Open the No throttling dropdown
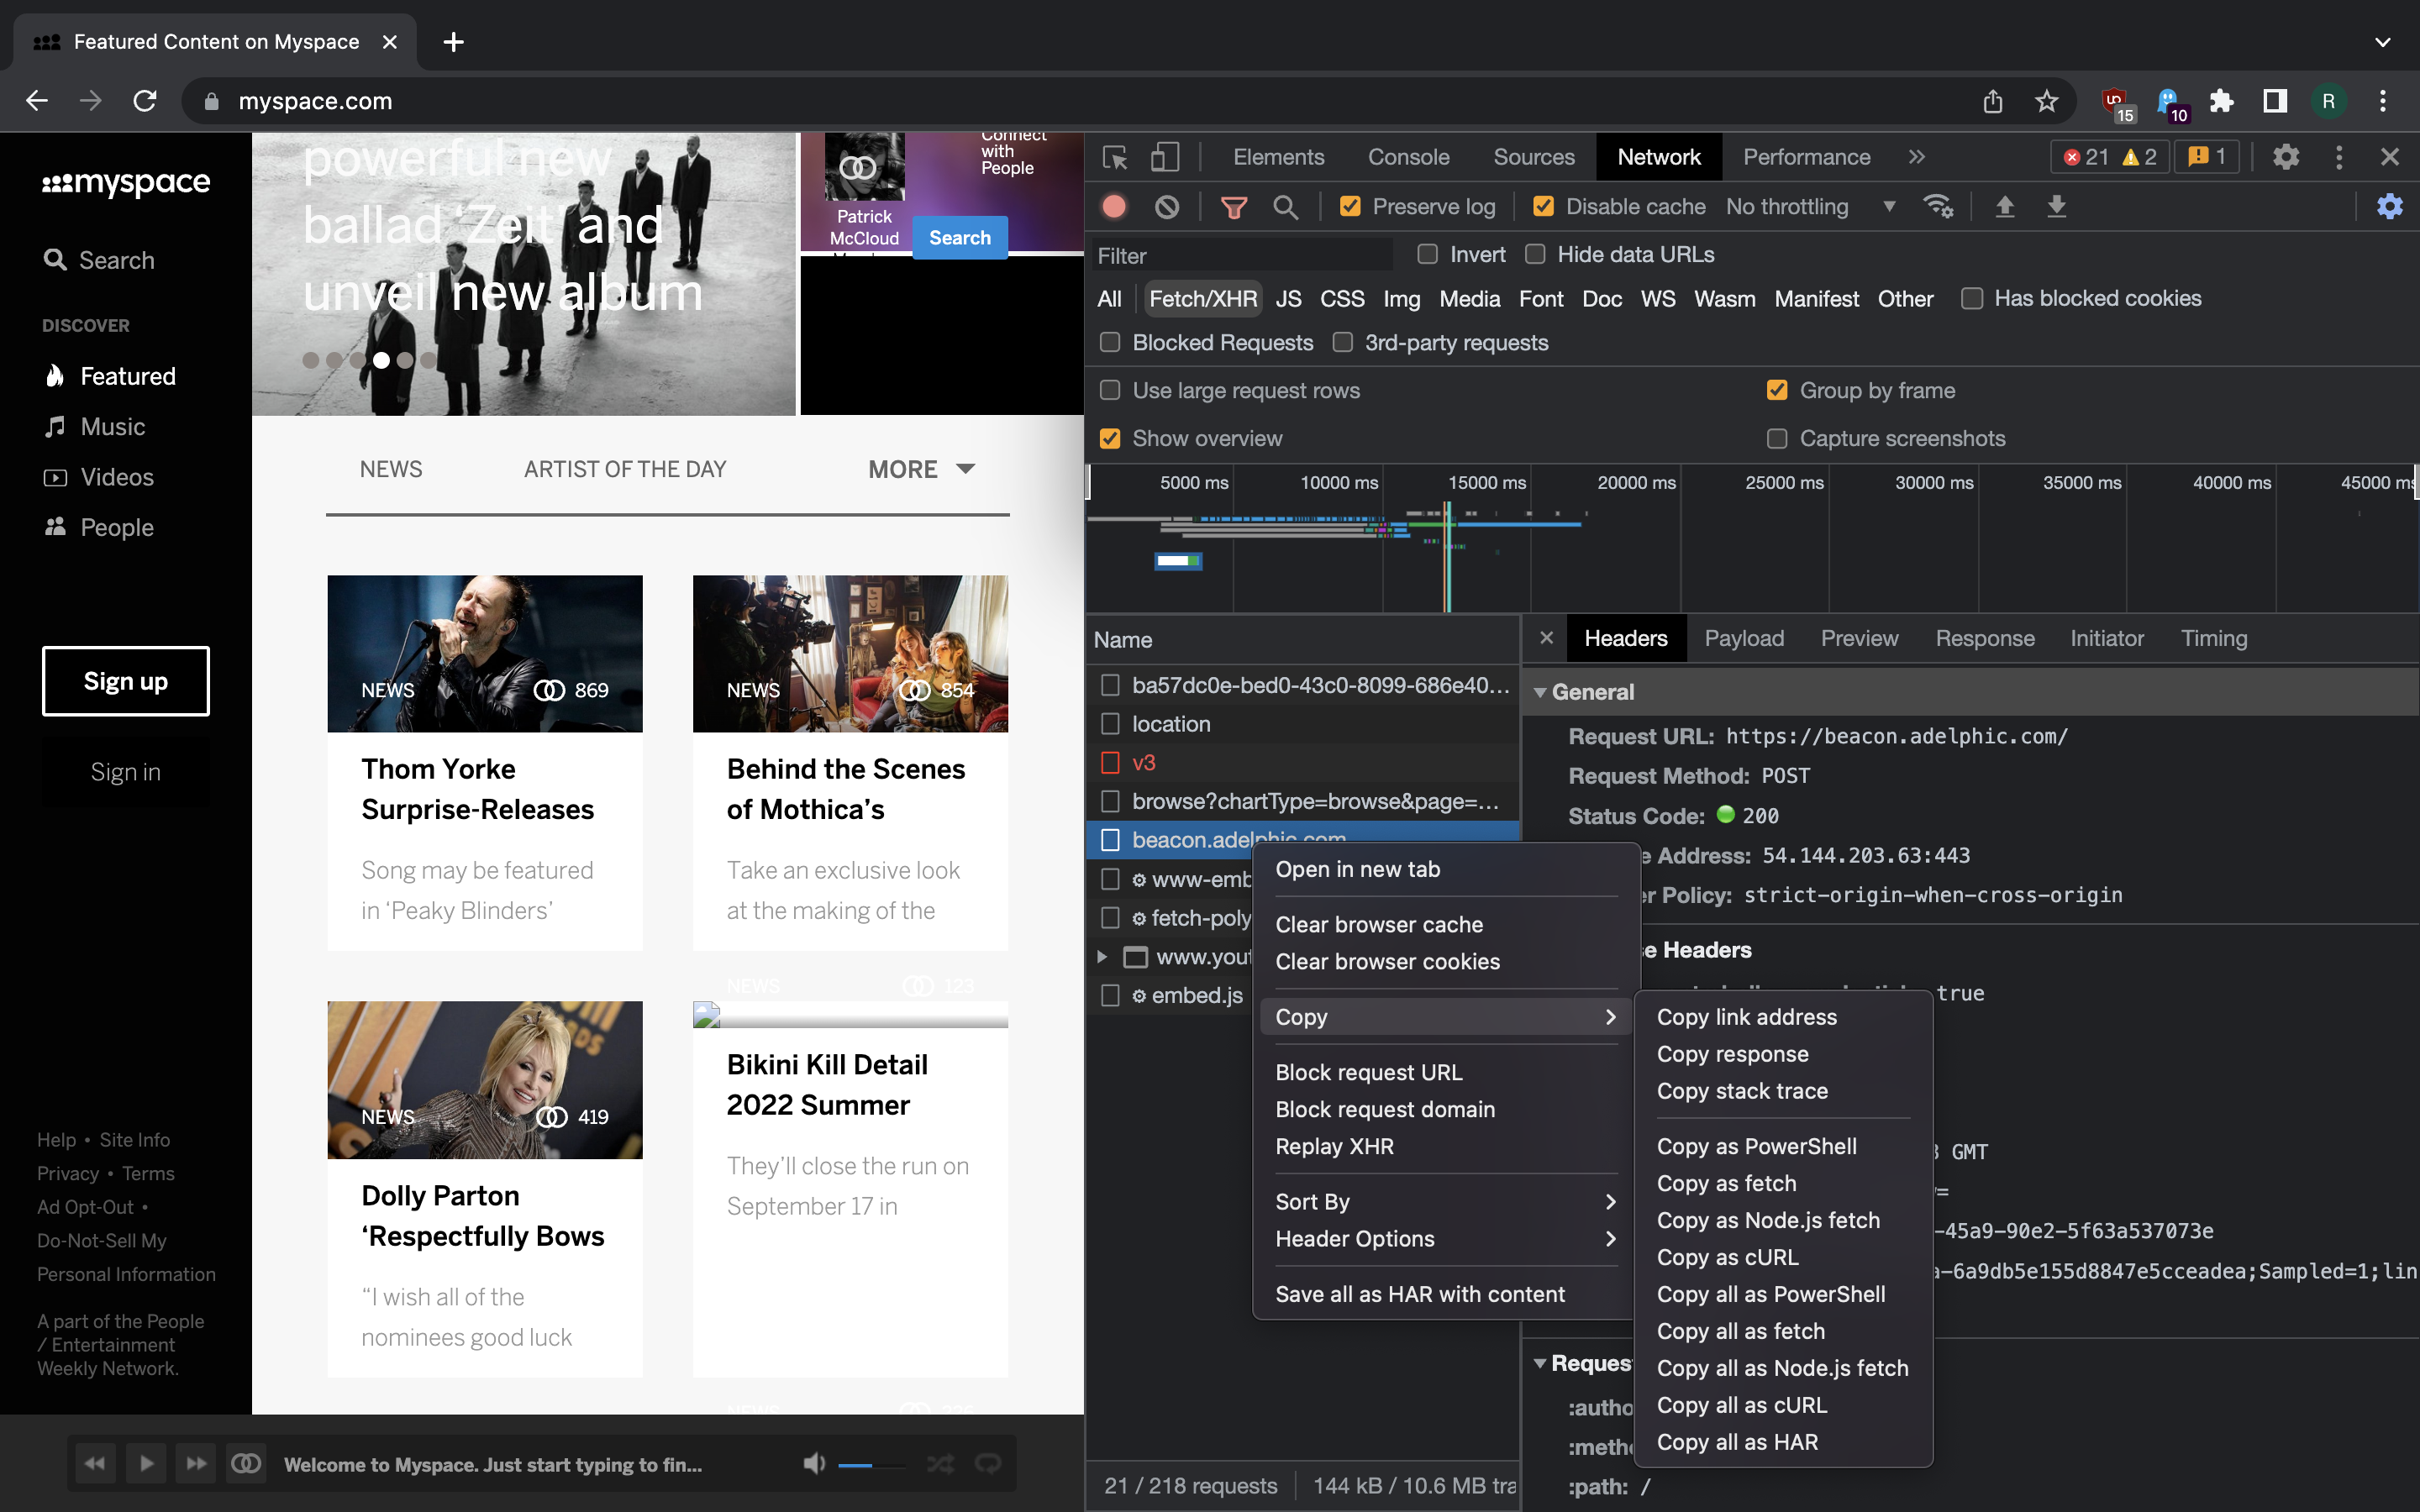The height and width of the screenshot is (1512, 2420). point(1810,207)
